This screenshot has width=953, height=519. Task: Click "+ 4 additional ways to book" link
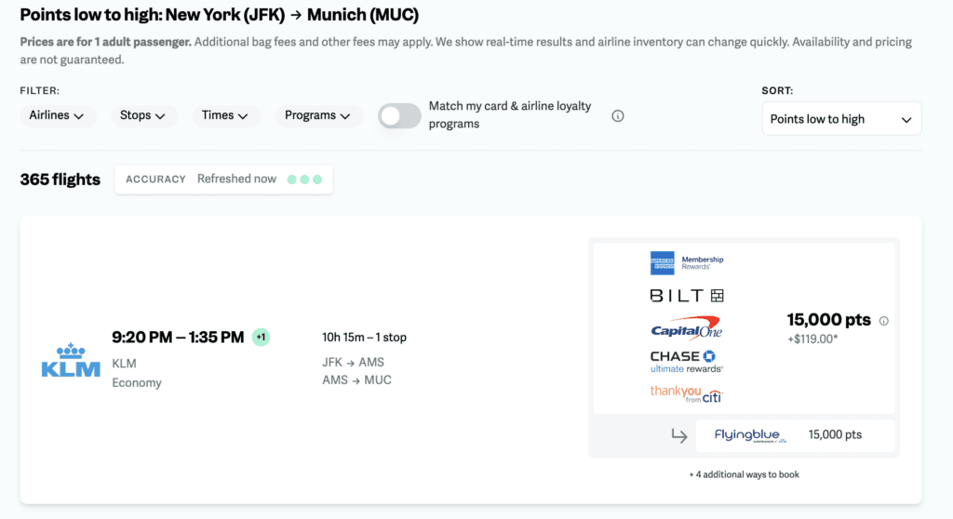tap(744, 474)
